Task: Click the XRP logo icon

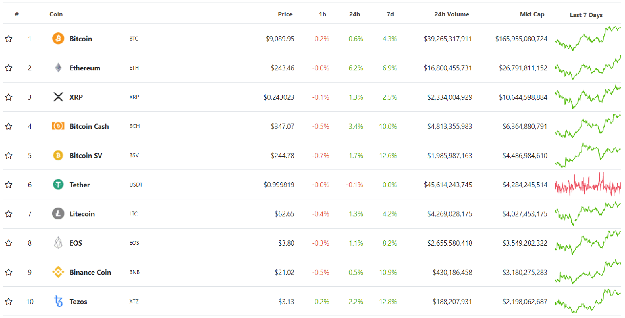Action: (58, 97)
